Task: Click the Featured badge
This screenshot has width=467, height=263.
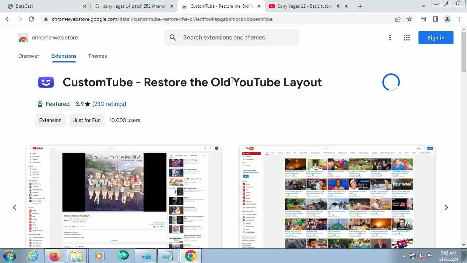Action: click(54, 104)
